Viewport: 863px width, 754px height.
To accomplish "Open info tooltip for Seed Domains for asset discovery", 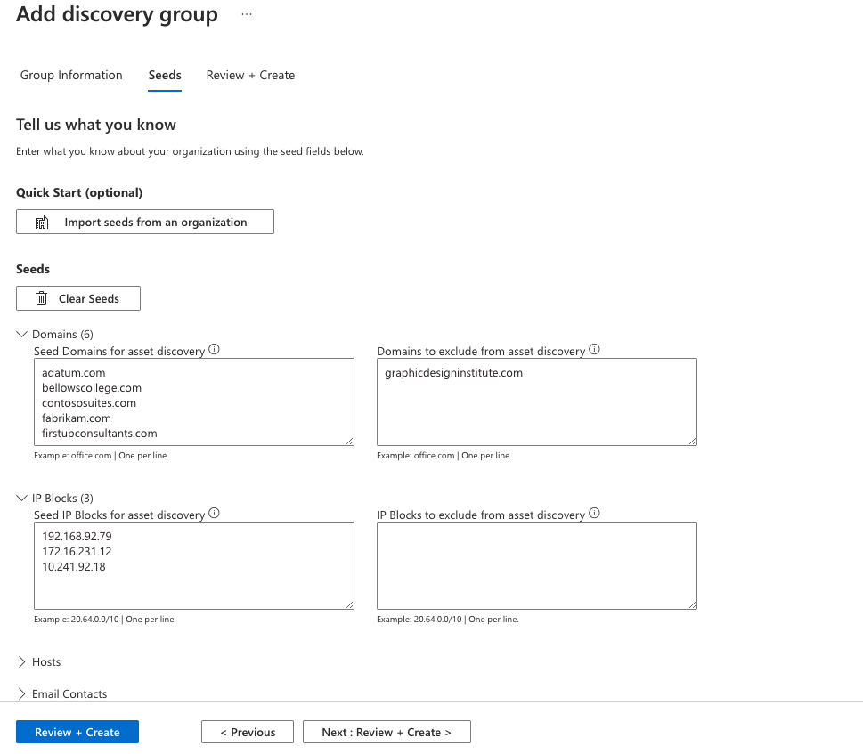I will [214, 349].
